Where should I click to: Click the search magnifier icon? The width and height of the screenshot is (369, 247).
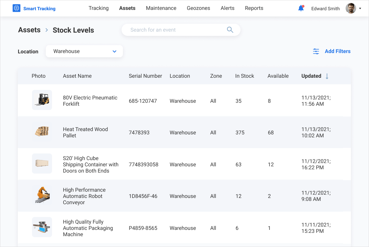click(230, 30)
